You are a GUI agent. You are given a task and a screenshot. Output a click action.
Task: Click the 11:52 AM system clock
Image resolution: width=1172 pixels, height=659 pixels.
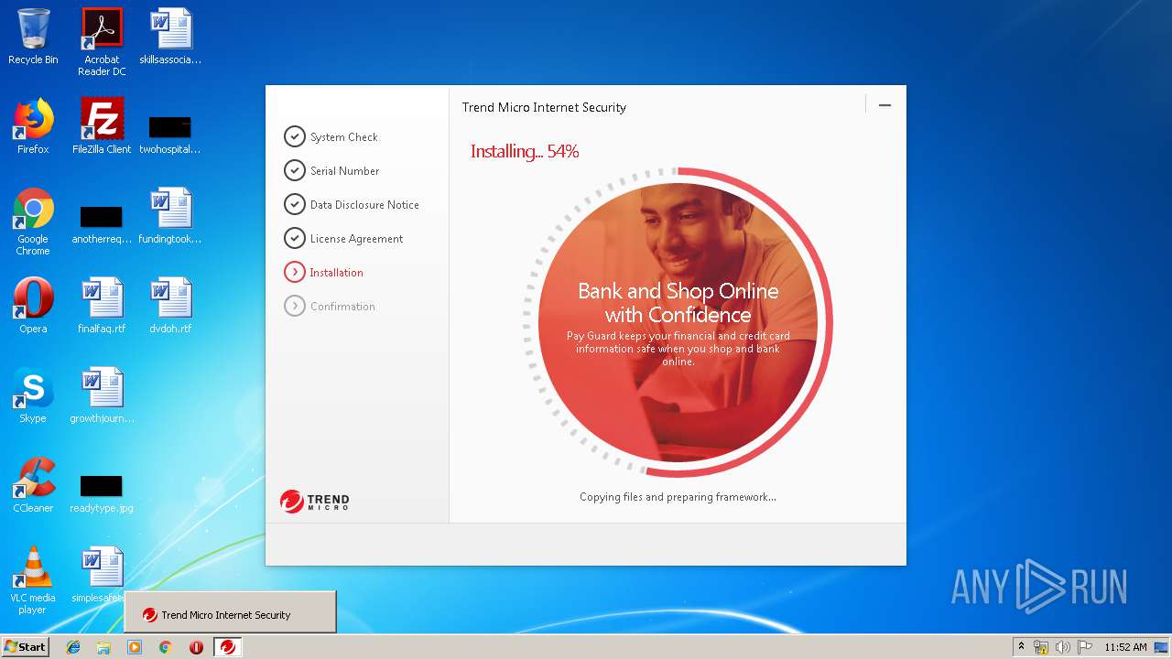[1125, 647]
